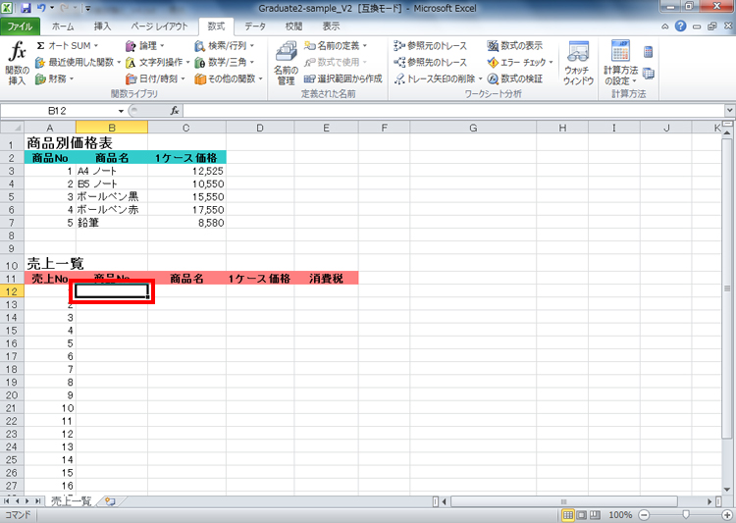
Task: Click the last sheet navigation arrow
Action: click(x=37, y=501)
